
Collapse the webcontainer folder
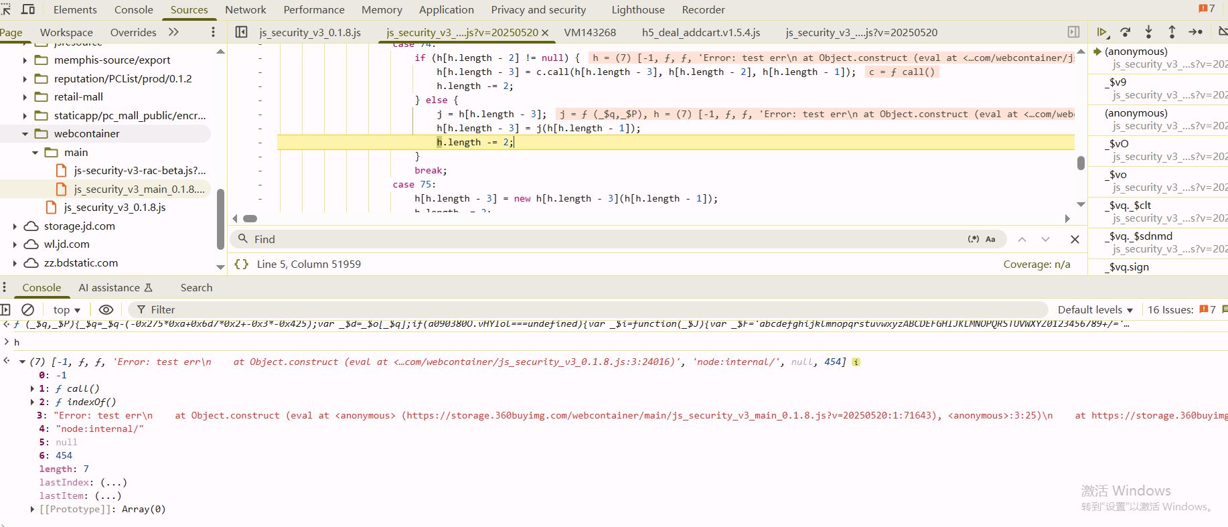tap(25, 134)
